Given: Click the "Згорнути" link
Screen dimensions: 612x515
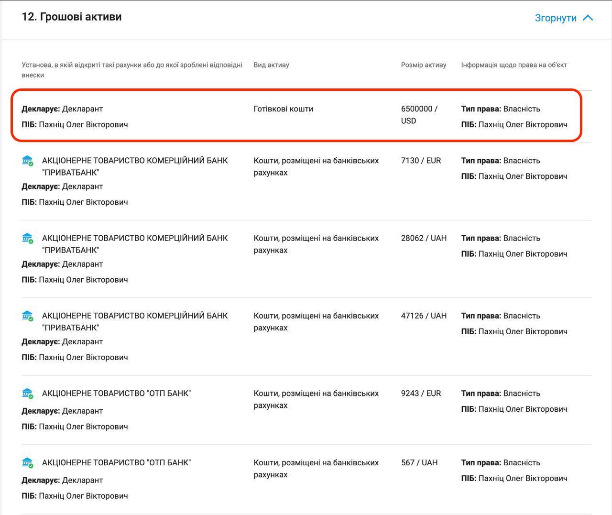Looking at the screenshot, I should click(556, 18).
